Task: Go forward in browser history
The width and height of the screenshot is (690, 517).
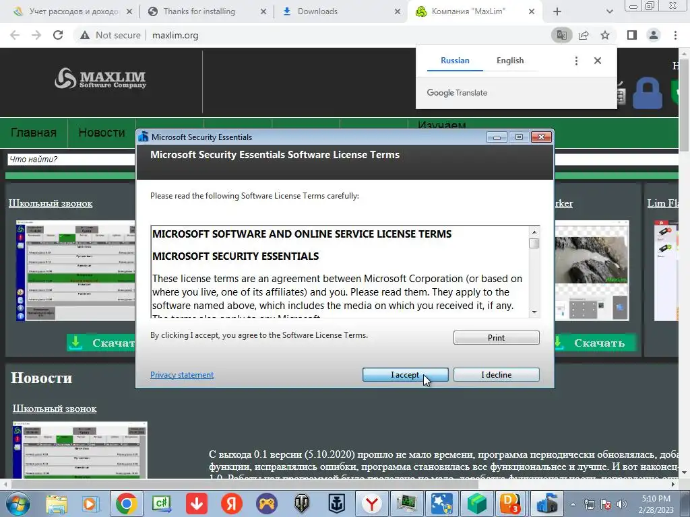Action: pos(36,35)
